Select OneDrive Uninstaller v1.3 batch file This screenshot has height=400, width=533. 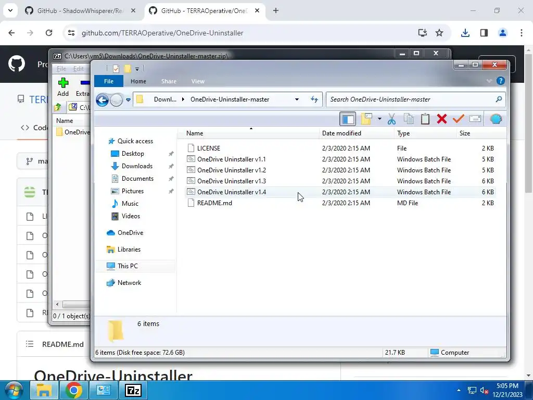[232, 181]
